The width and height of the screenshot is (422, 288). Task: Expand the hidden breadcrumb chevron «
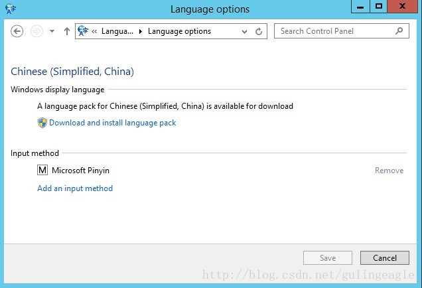click(95, 31)
